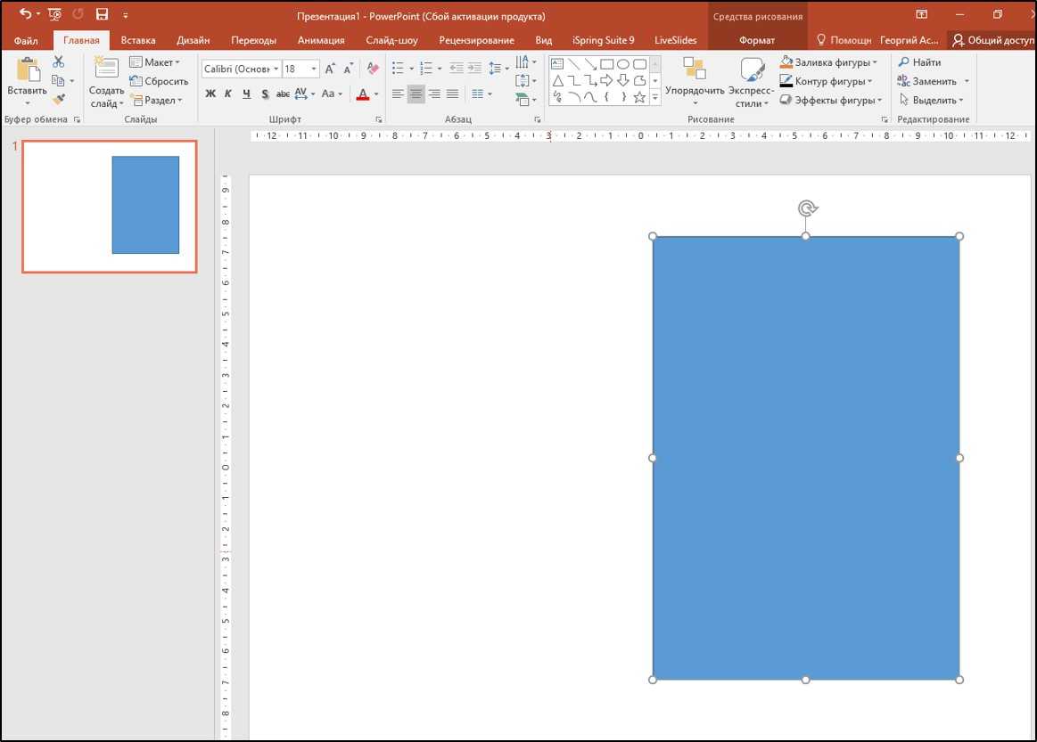This screenshot has width=1037, height=742.
Task: Open the Макет layout dropdown
Action: coord(154,62)
